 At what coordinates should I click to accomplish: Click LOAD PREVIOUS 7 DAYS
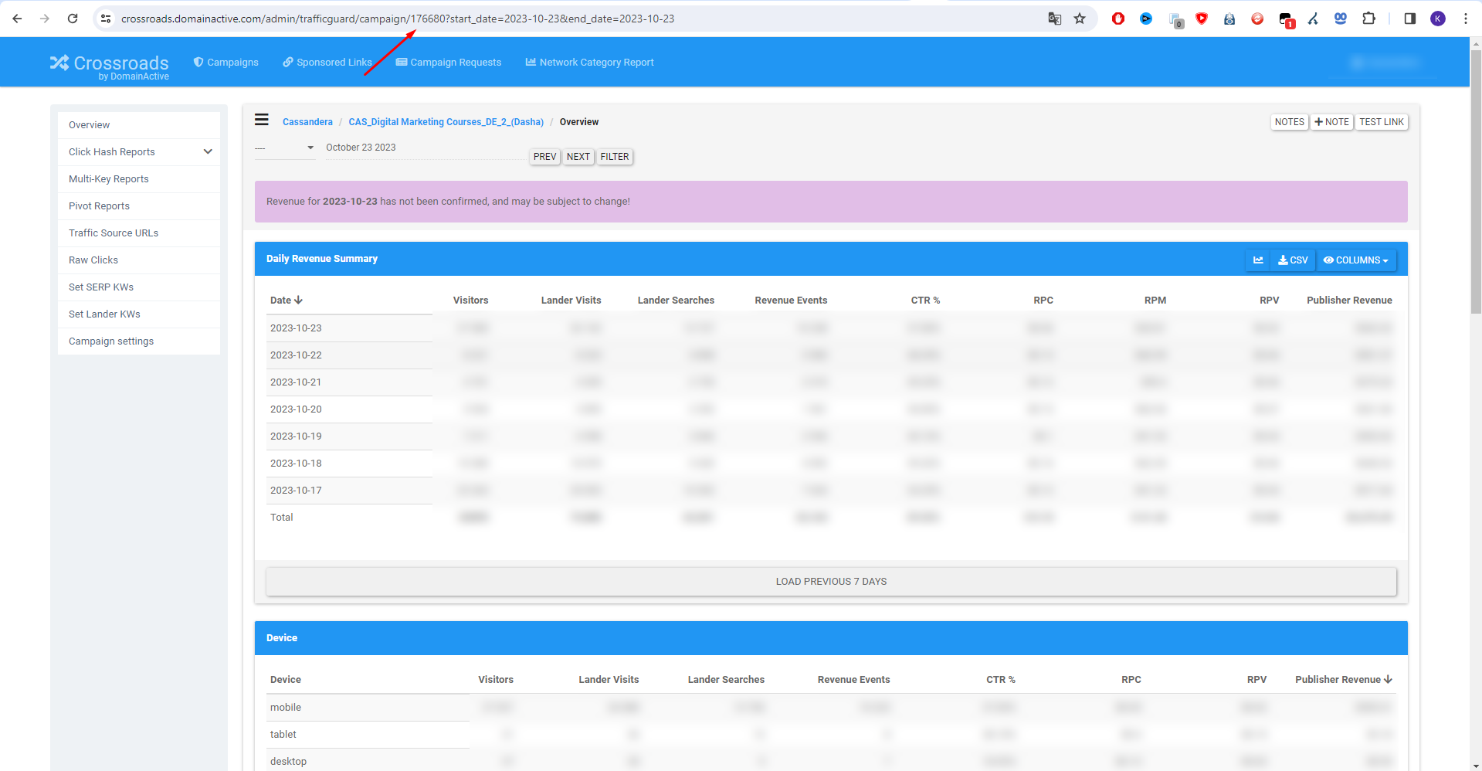coord(831,582)
